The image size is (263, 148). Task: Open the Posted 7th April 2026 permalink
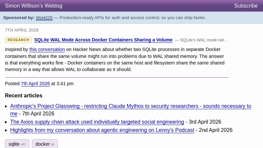coord(35,84)
